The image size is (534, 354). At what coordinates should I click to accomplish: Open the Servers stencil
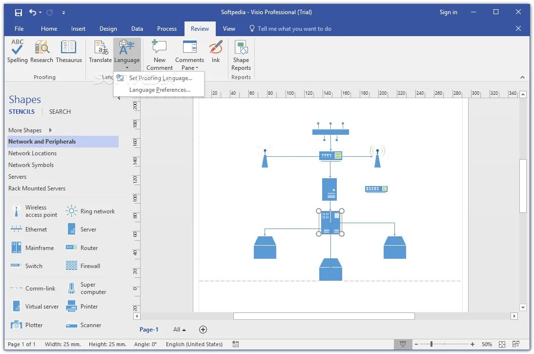(18, 176)
